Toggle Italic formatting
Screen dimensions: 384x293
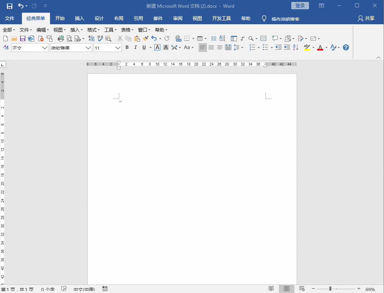tap(135, 47)
